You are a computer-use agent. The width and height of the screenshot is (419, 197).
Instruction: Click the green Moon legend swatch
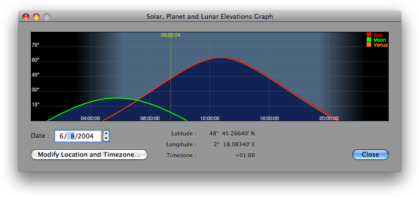(369, 40)
